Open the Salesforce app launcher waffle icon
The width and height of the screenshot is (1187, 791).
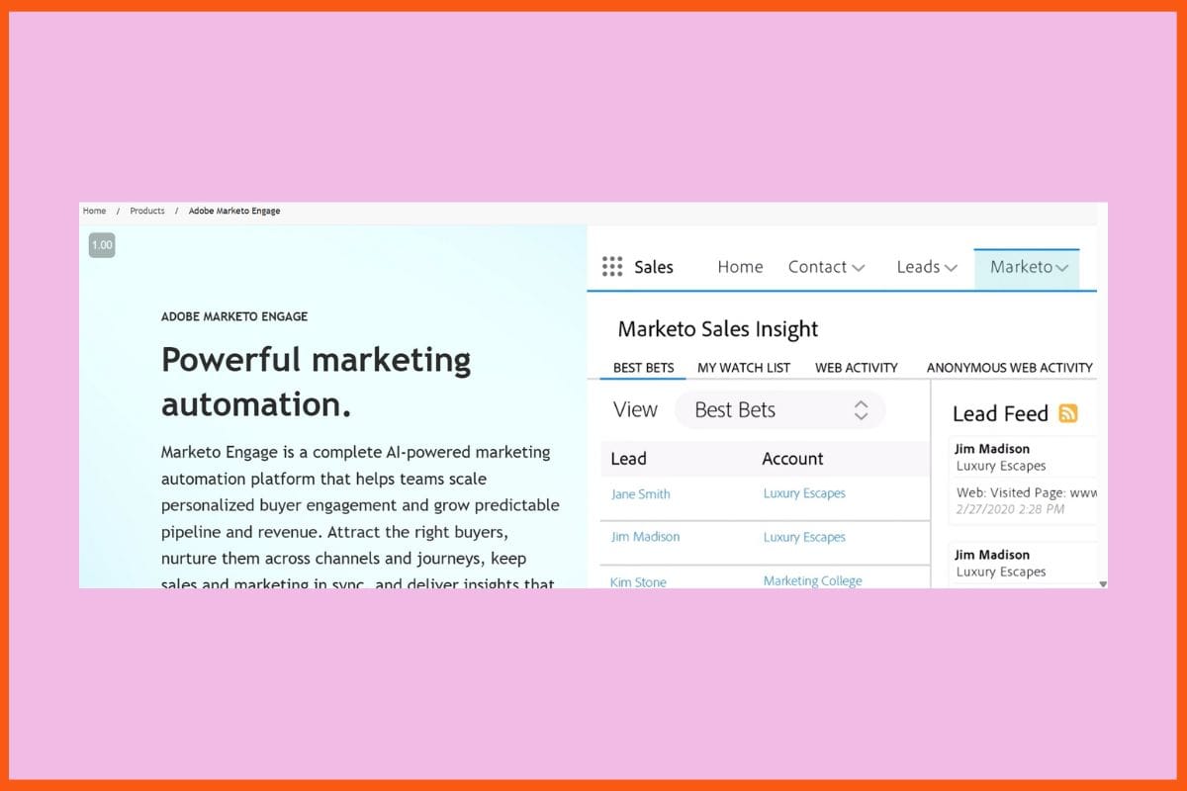612,266
